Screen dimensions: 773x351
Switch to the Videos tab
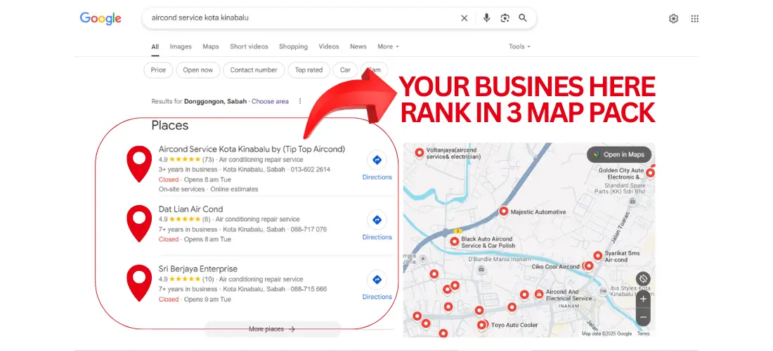point(329,46)
